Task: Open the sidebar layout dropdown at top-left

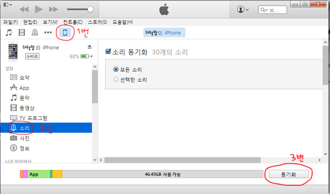Action: click(x=8, y=5)
